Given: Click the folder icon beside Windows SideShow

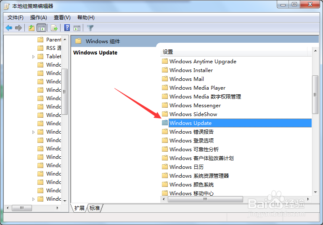Looking at the screenshot, I should tap(165, 114).
